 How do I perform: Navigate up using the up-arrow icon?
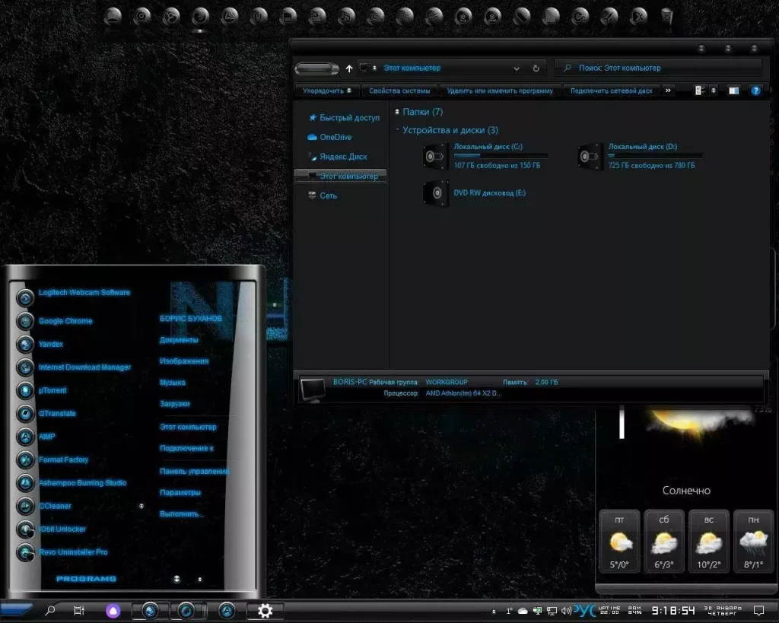tap(348, 68)
